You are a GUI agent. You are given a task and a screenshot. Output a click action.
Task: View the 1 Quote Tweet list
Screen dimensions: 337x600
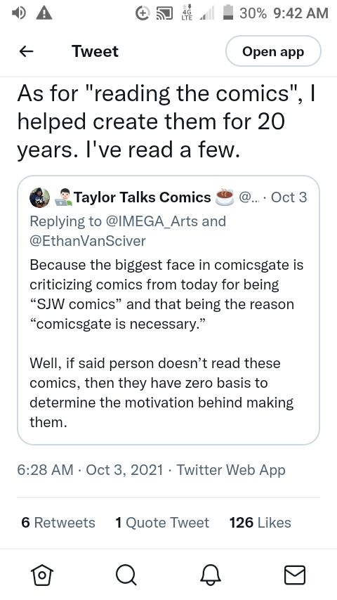coord(162,522)
